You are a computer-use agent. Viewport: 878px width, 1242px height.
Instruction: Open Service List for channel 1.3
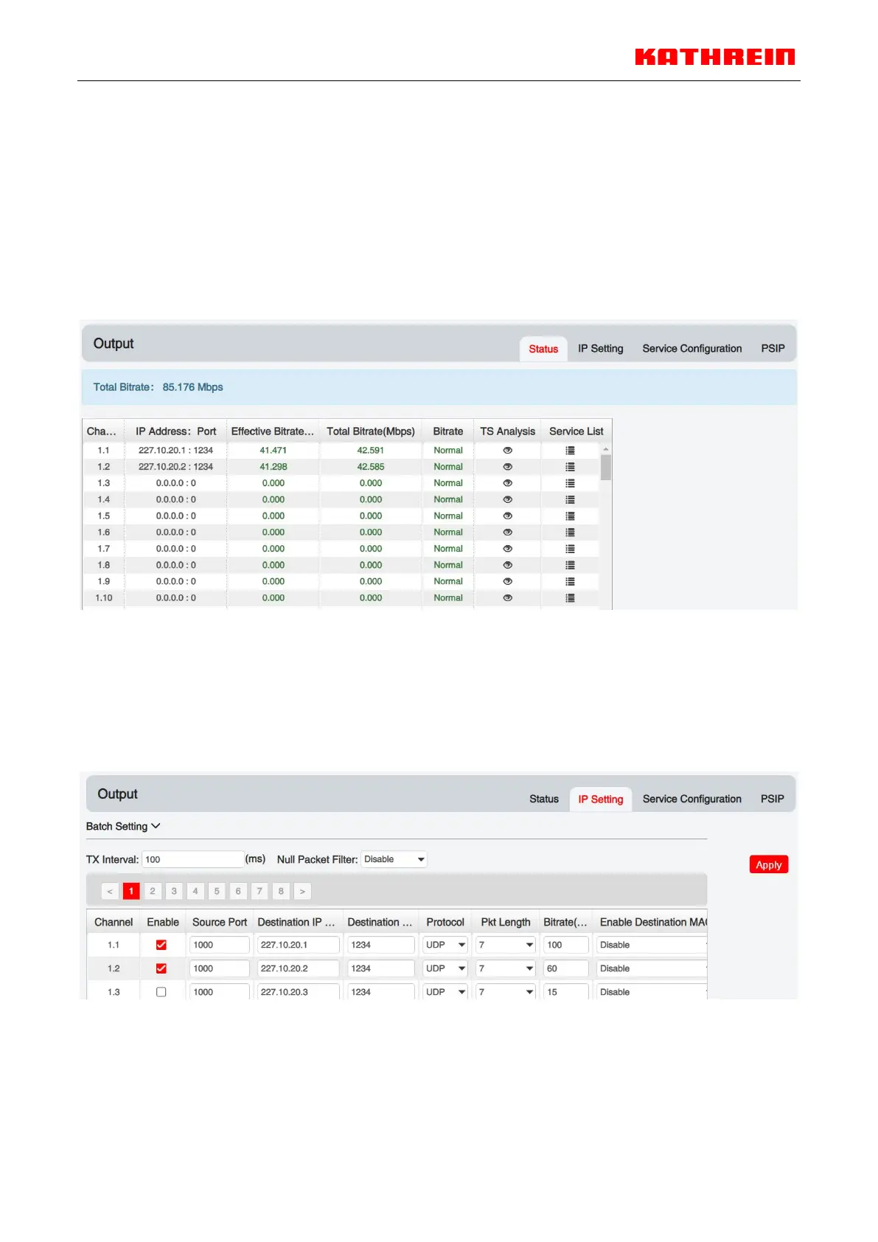point(570,483)
